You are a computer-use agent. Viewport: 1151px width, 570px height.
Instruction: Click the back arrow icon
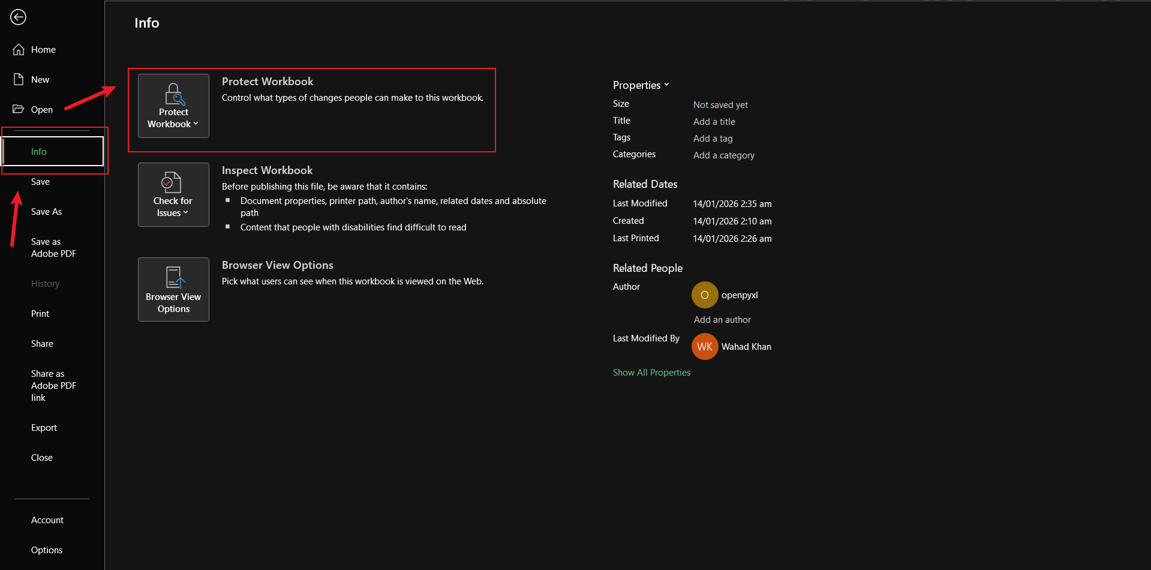[x=18, y=17]
